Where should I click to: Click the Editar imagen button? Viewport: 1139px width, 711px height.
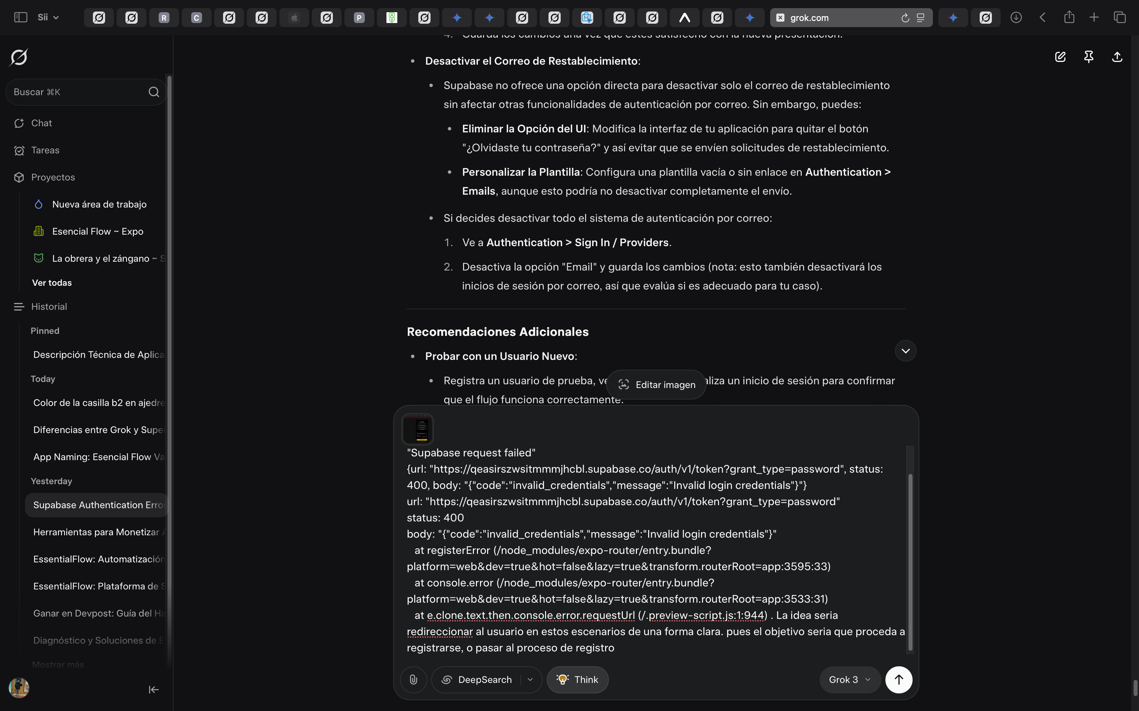(x=656, y=385)
